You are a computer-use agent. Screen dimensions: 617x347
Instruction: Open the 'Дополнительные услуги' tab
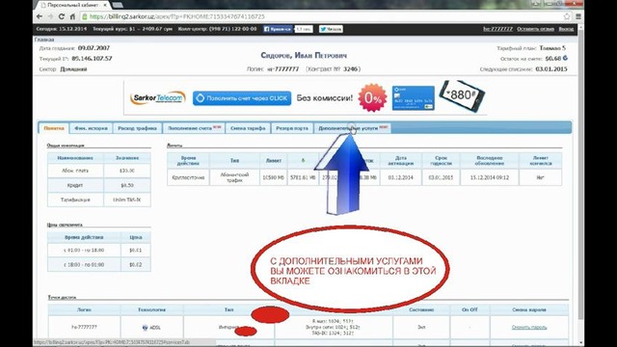353,128
